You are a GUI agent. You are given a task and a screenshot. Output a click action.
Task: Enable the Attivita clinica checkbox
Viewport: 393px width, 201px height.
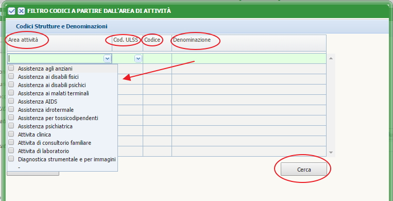pyautogui.click(x=11, y=134)
